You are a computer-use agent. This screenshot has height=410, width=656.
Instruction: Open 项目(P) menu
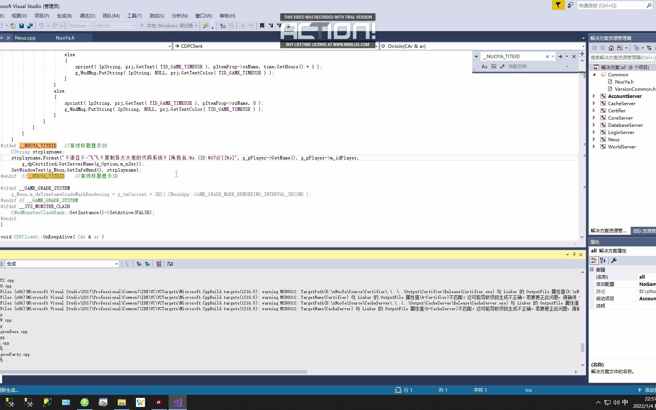(42, 16)
